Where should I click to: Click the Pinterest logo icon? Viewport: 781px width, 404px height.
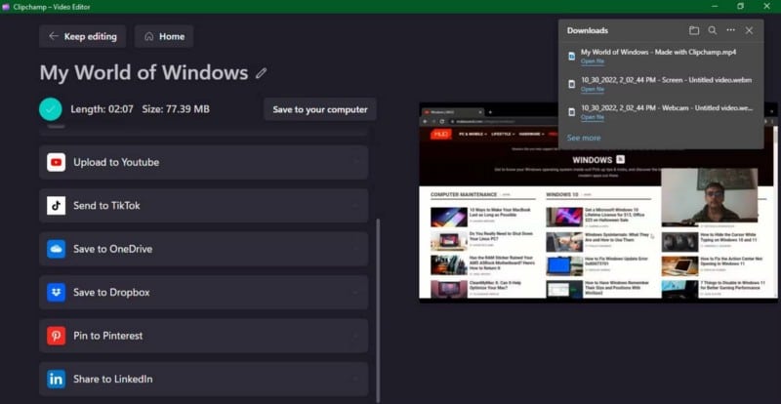(x=56, y=336)
